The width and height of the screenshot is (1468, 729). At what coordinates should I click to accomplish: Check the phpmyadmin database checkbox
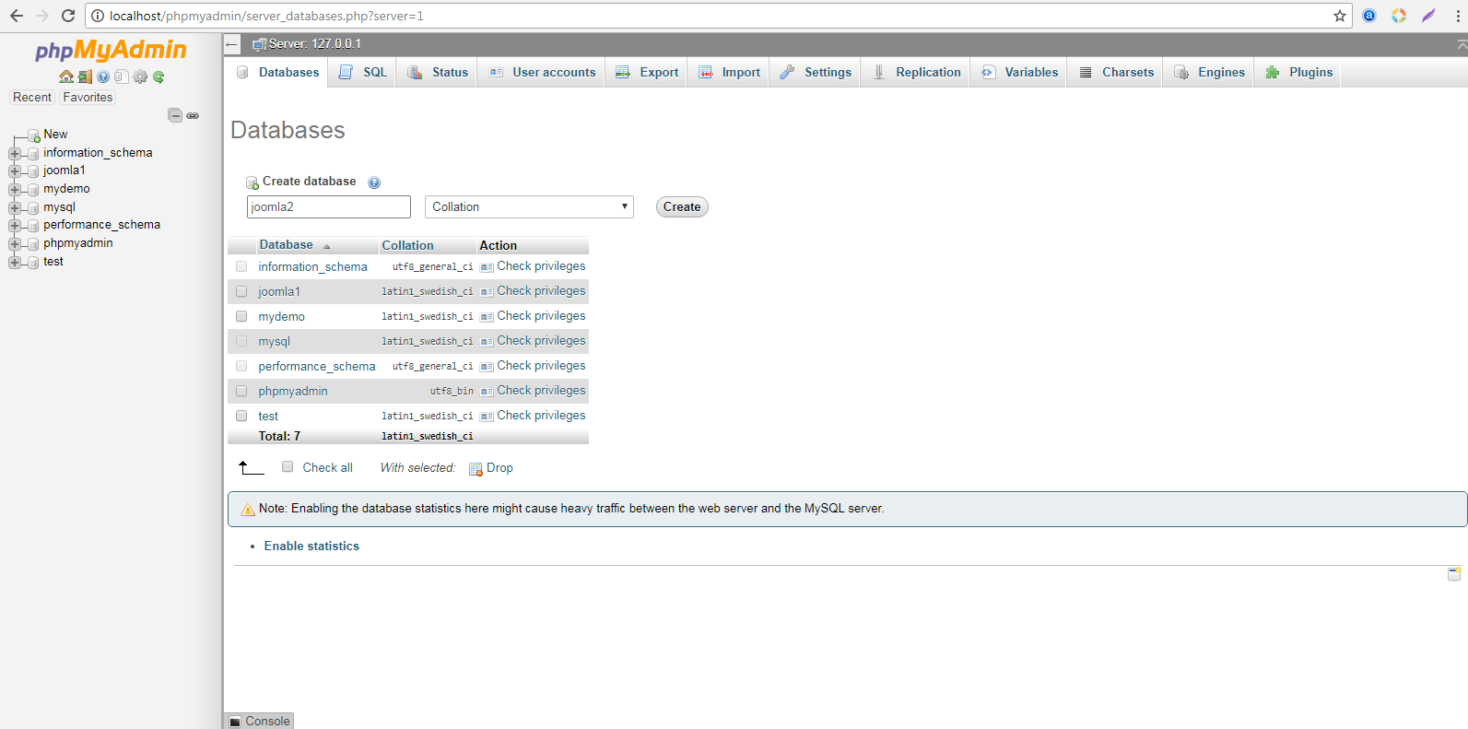[x=241, y=391]
